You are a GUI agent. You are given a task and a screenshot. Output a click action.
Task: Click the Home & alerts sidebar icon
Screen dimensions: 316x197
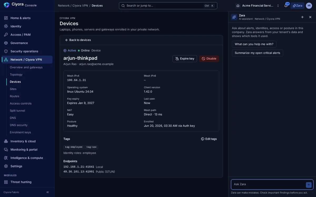click(x=6, y=18)
